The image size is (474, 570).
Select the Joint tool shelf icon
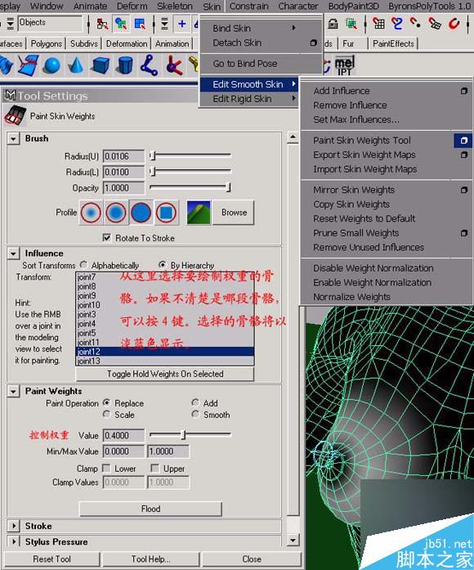click(x=150, y=65)
